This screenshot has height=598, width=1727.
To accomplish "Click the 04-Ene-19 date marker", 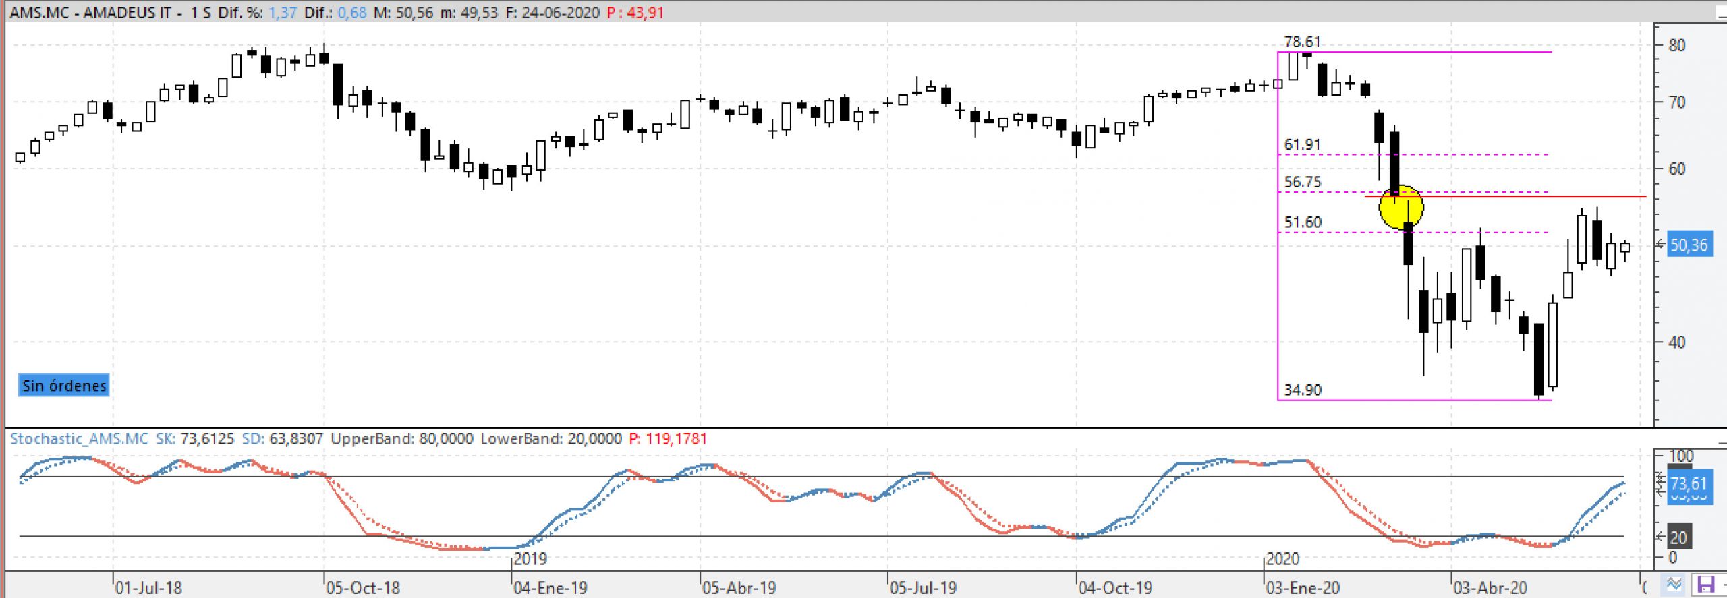I will click(x=550, y=588).
